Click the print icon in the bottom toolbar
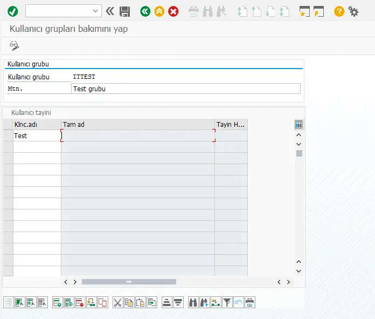Screen dimensions: 375x319 point(250,302)
